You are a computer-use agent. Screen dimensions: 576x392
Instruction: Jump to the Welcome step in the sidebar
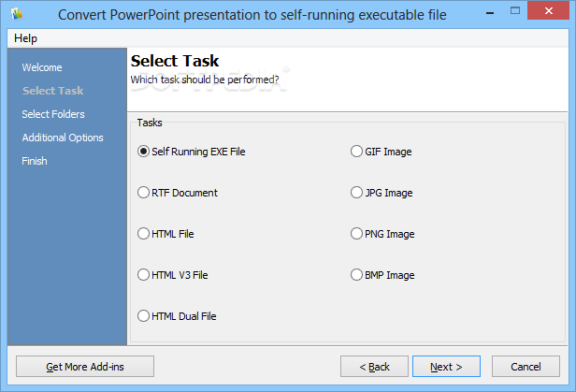42,67
